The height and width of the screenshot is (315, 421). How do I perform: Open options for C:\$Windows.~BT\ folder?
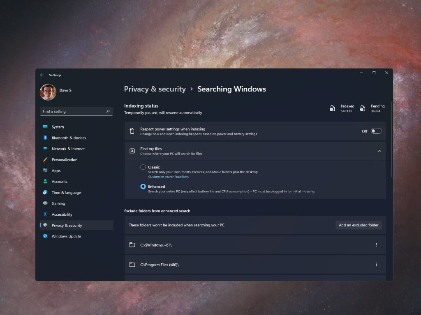point(376,245)
